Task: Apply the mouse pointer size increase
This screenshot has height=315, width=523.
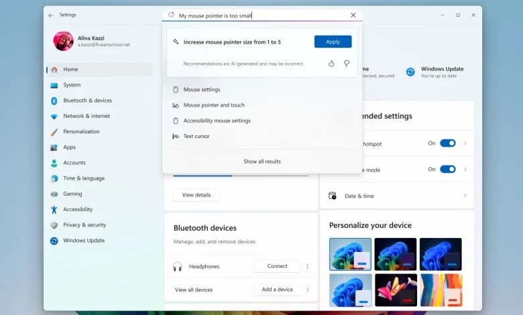Action: point(333,42)
